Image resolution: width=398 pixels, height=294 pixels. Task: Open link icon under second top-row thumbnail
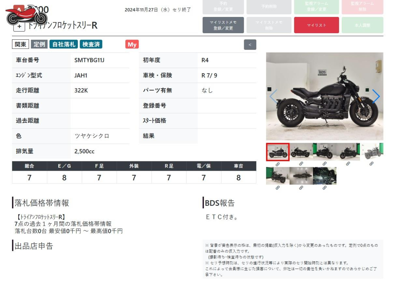[x=301, y=164]
